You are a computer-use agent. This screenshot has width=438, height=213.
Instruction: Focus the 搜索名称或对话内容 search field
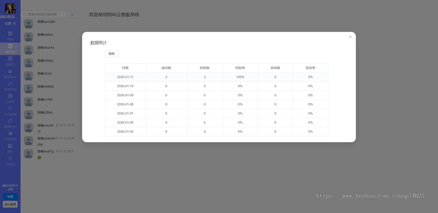tap(44, 14)
